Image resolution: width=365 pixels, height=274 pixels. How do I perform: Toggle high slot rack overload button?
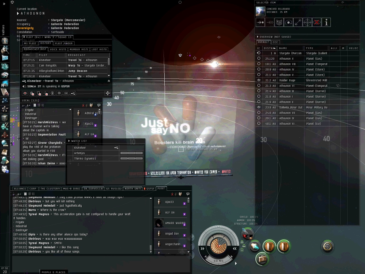point(242,242)
